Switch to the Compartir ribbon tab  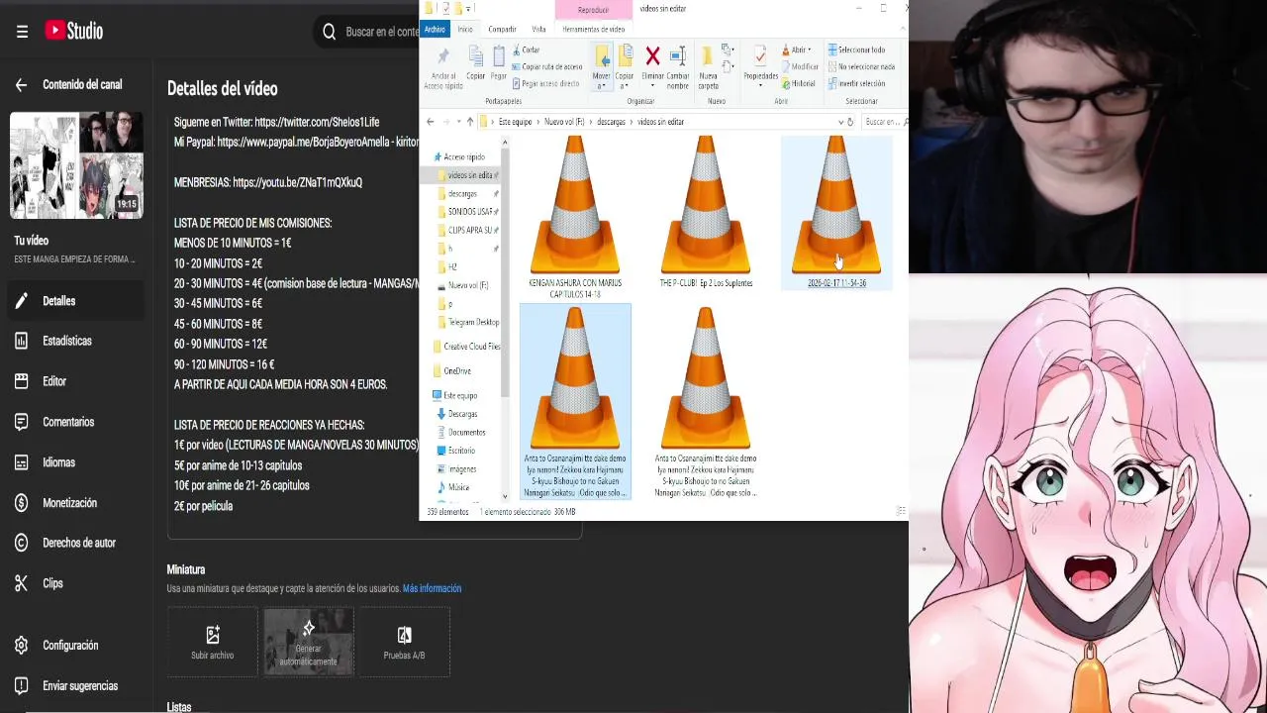[502, 30]
